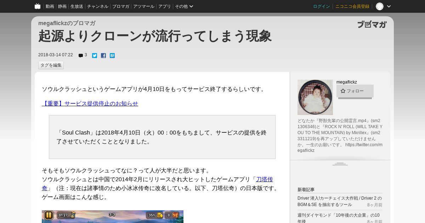Screen dimensions: 425x223
Task: Open the 動画 menu item
Action: click(x=50, y=6)
